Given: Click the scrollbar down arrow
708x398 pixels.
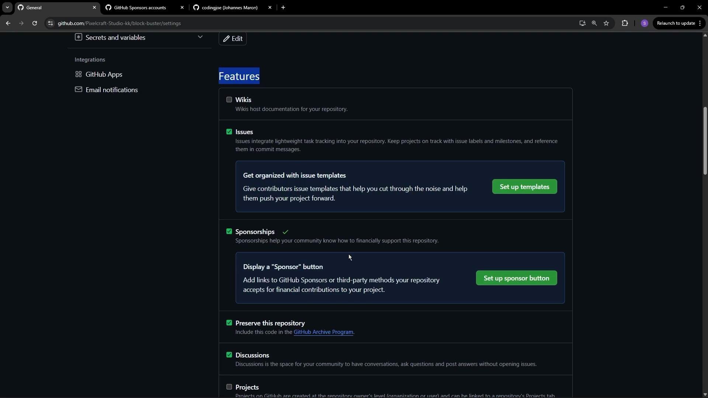Looking at the screenshot, I should point(705,395).
